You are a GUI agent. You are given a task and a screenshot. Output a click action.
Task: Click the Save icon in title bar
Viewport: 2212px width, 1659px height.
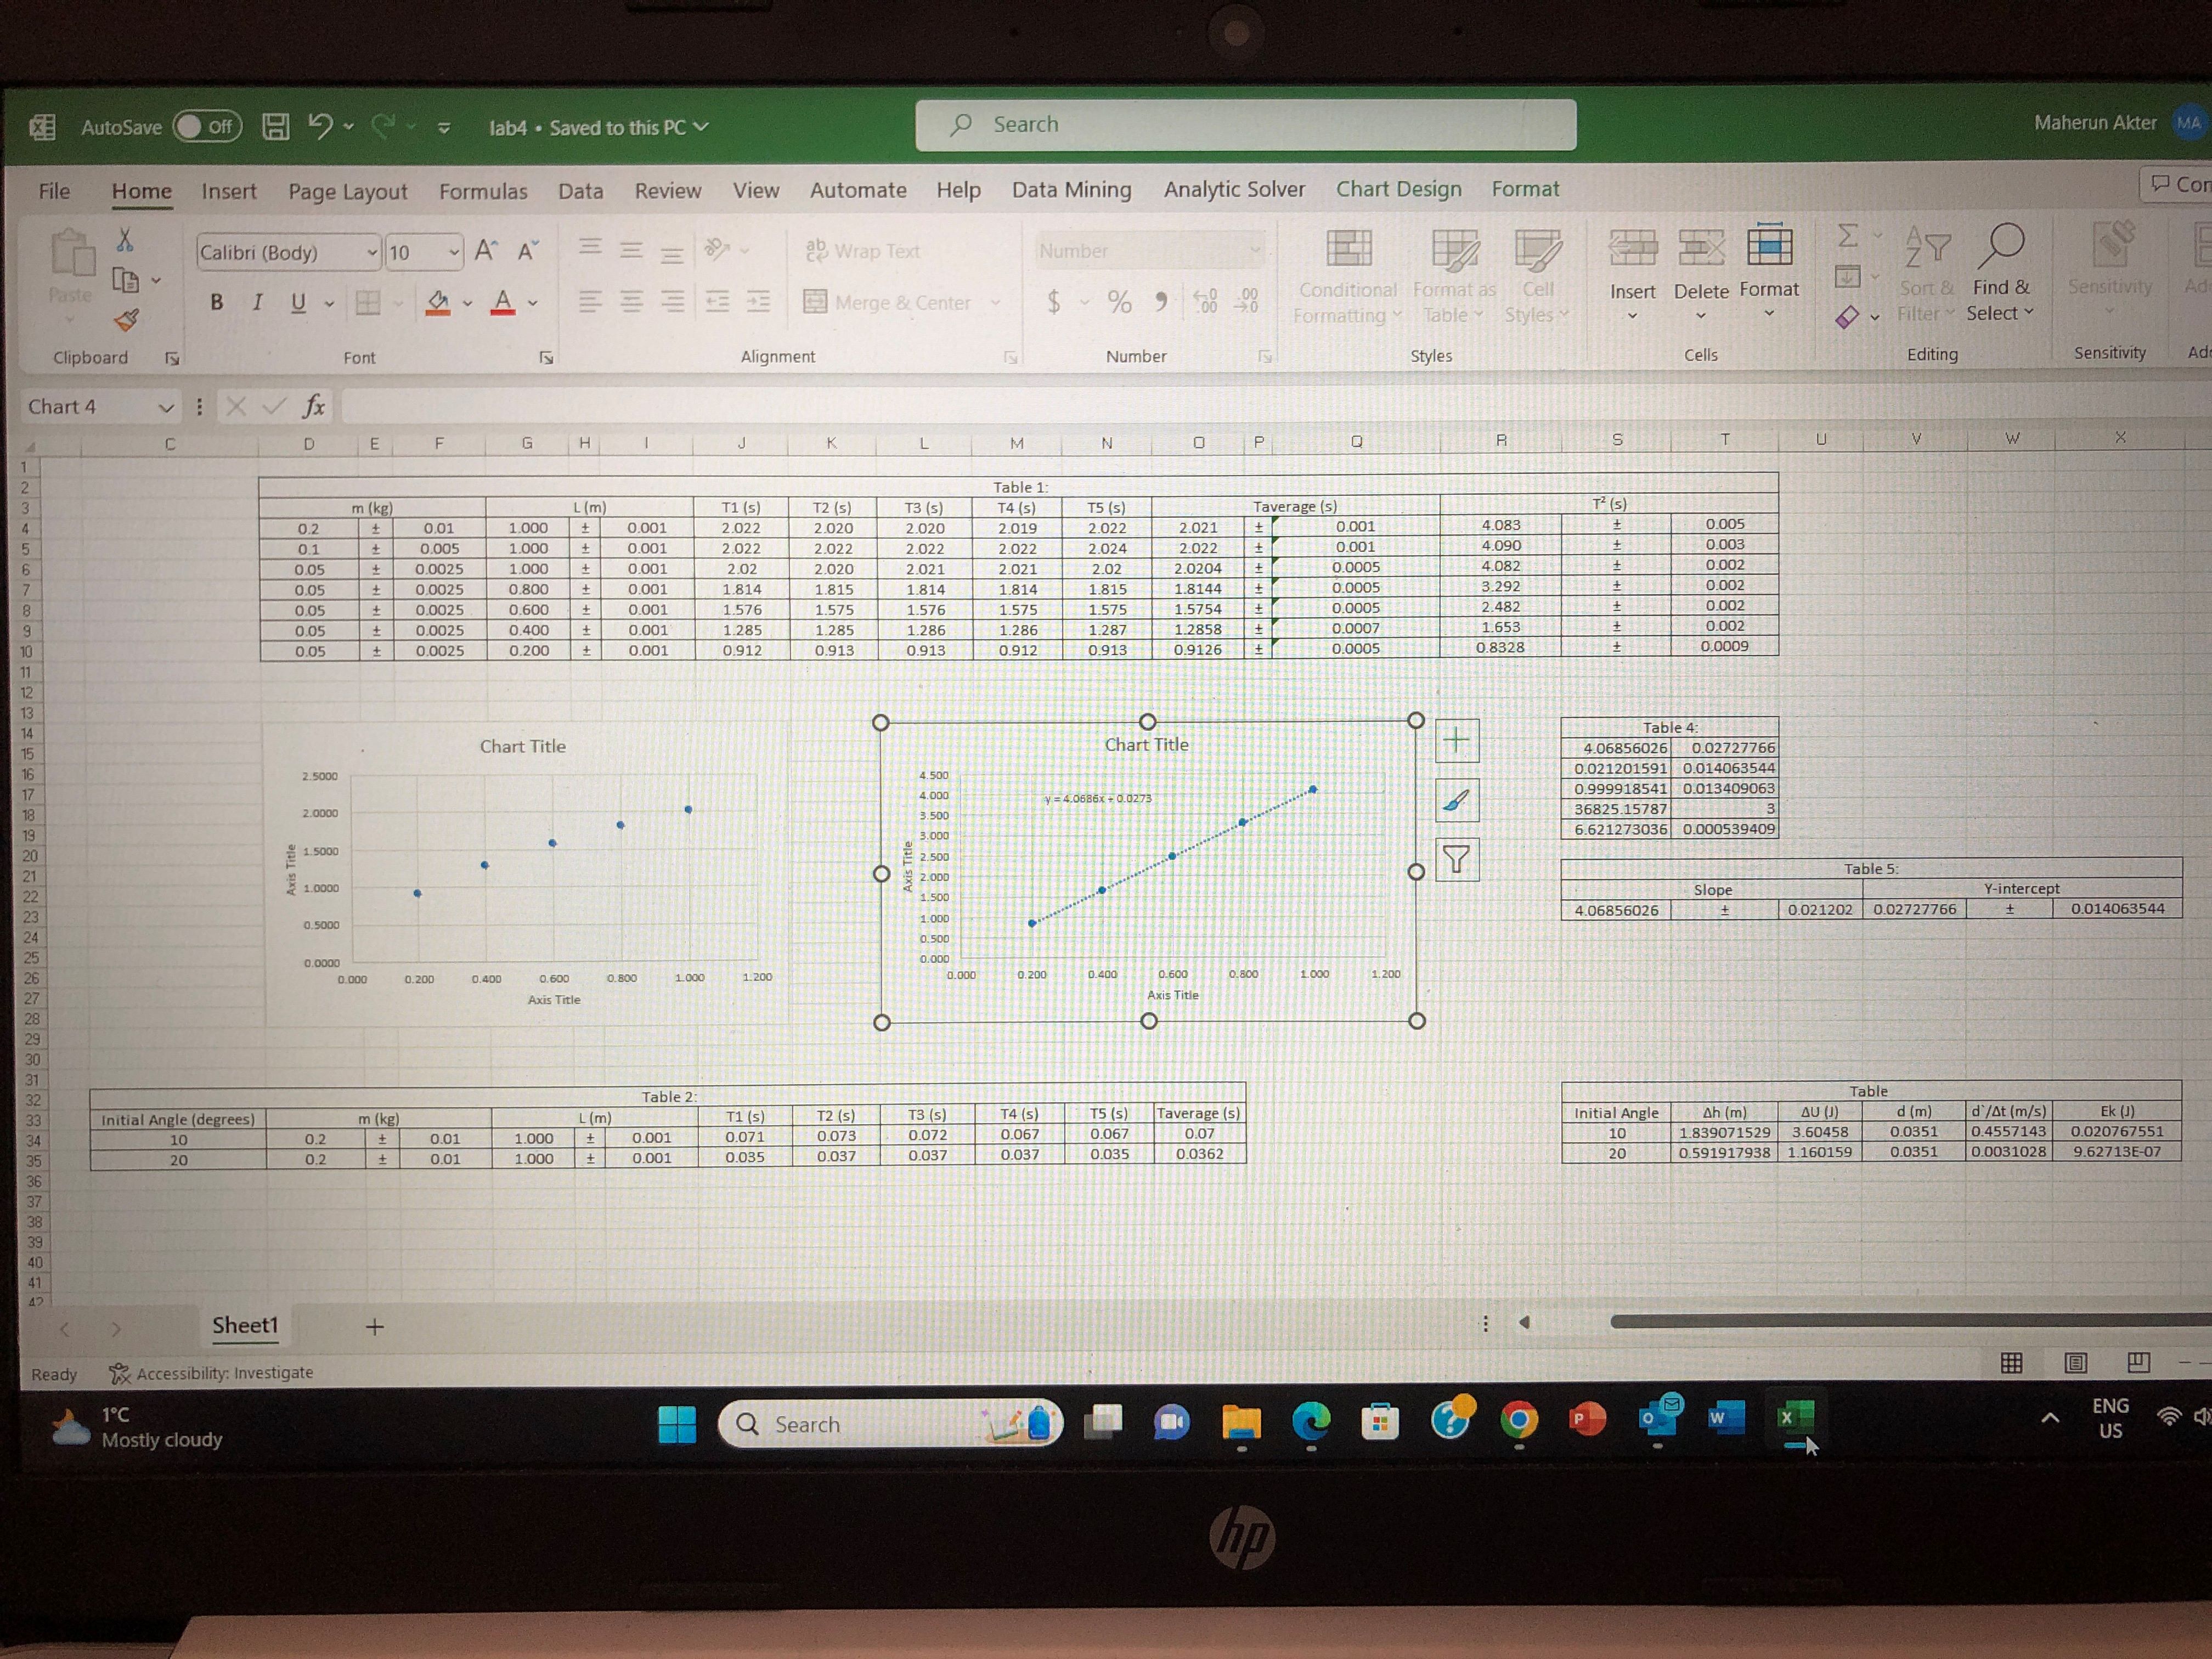[x=276, y=126]
